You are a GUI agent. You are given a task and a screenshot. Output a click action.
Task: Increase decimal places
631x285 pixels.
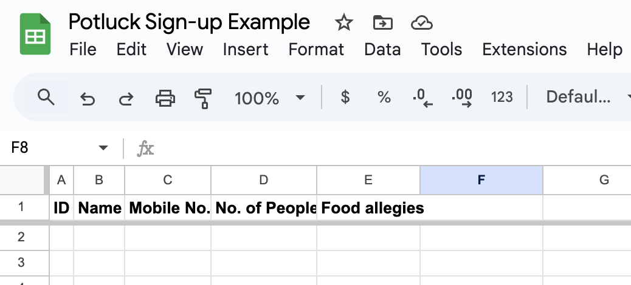[462, 98]
